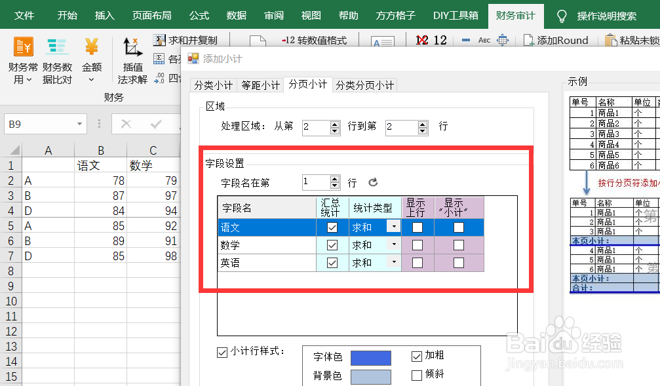
Task: Open 统计类型 dropdown for 语文
Action: click(x=393, y=227)
